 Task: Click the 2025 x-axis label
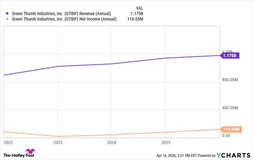pyautogui.click(x=166, y=143)
